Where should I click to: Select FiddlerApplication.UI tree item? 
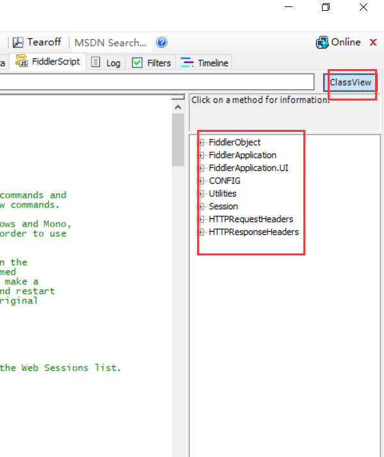tap(248, 168)
